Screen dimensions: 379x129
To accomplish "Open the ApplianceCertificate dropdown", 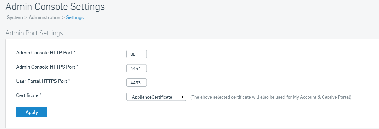I will click(x=156, y=97).
